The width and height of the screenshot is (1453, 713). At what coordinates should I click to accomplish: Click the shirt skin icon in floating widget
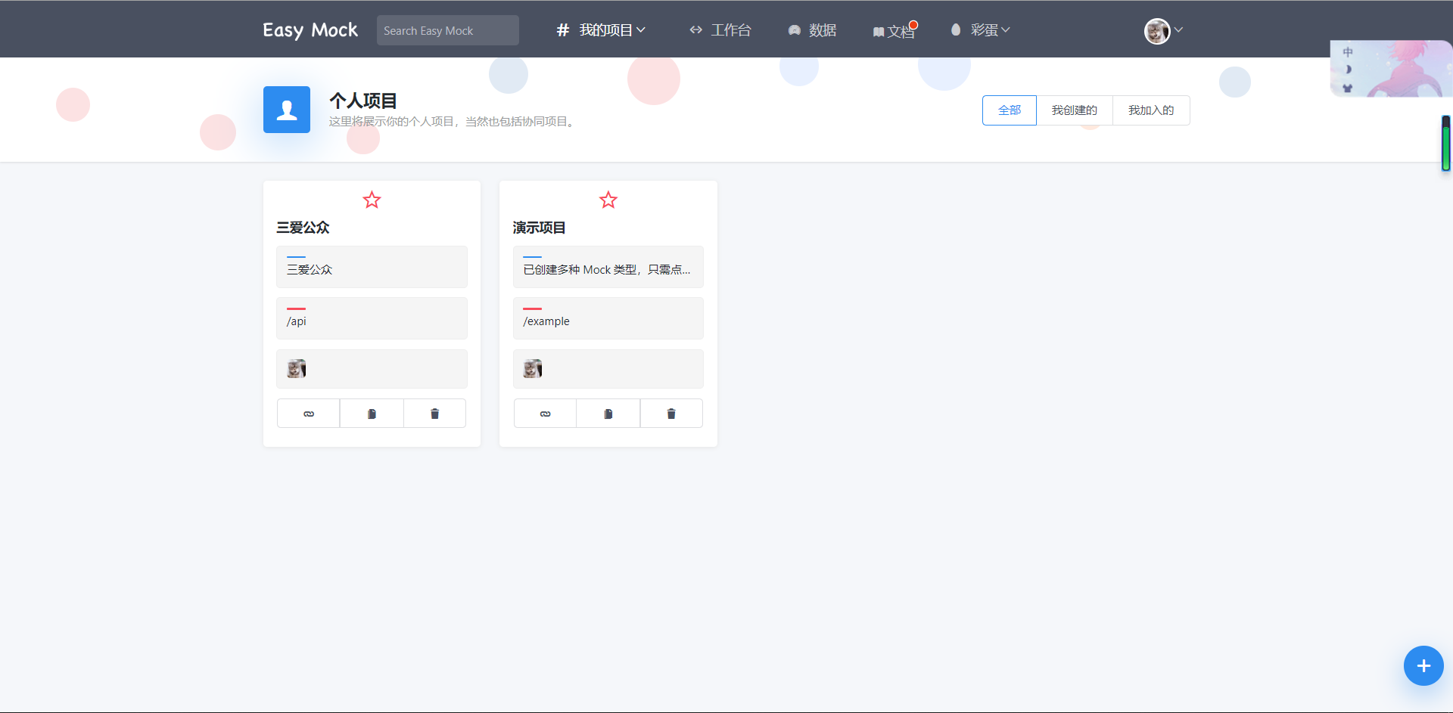[x=1348, y=88]
